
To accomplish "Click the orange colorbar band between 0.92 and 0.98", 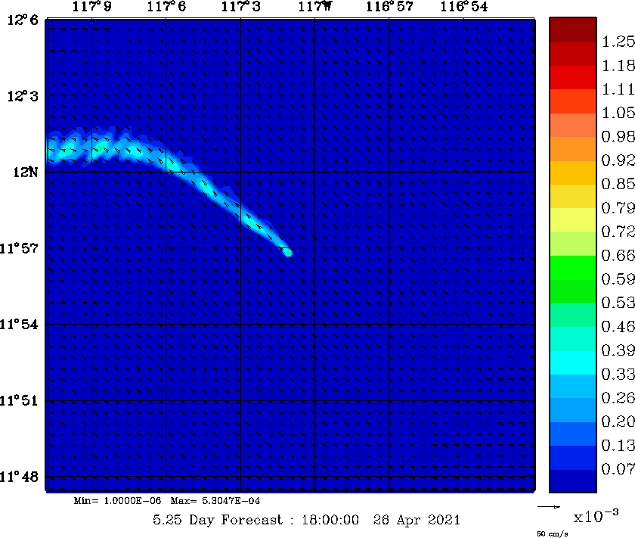I will tap(573, 149).
